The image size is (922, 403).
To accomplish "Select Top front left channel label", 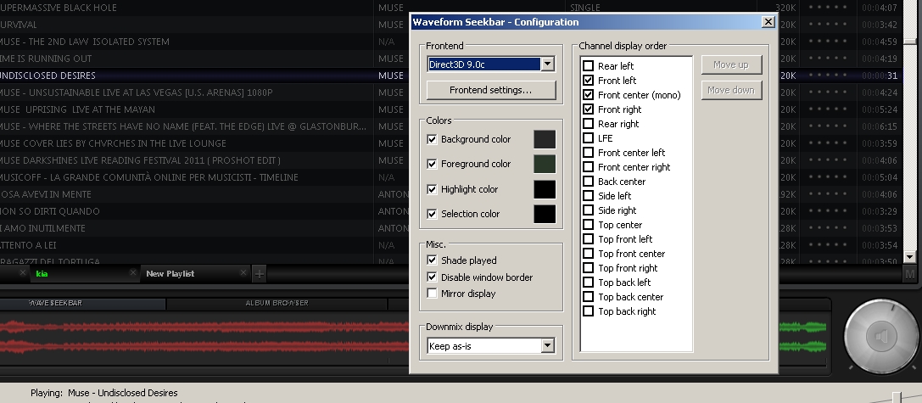I will tap(625, 239).
